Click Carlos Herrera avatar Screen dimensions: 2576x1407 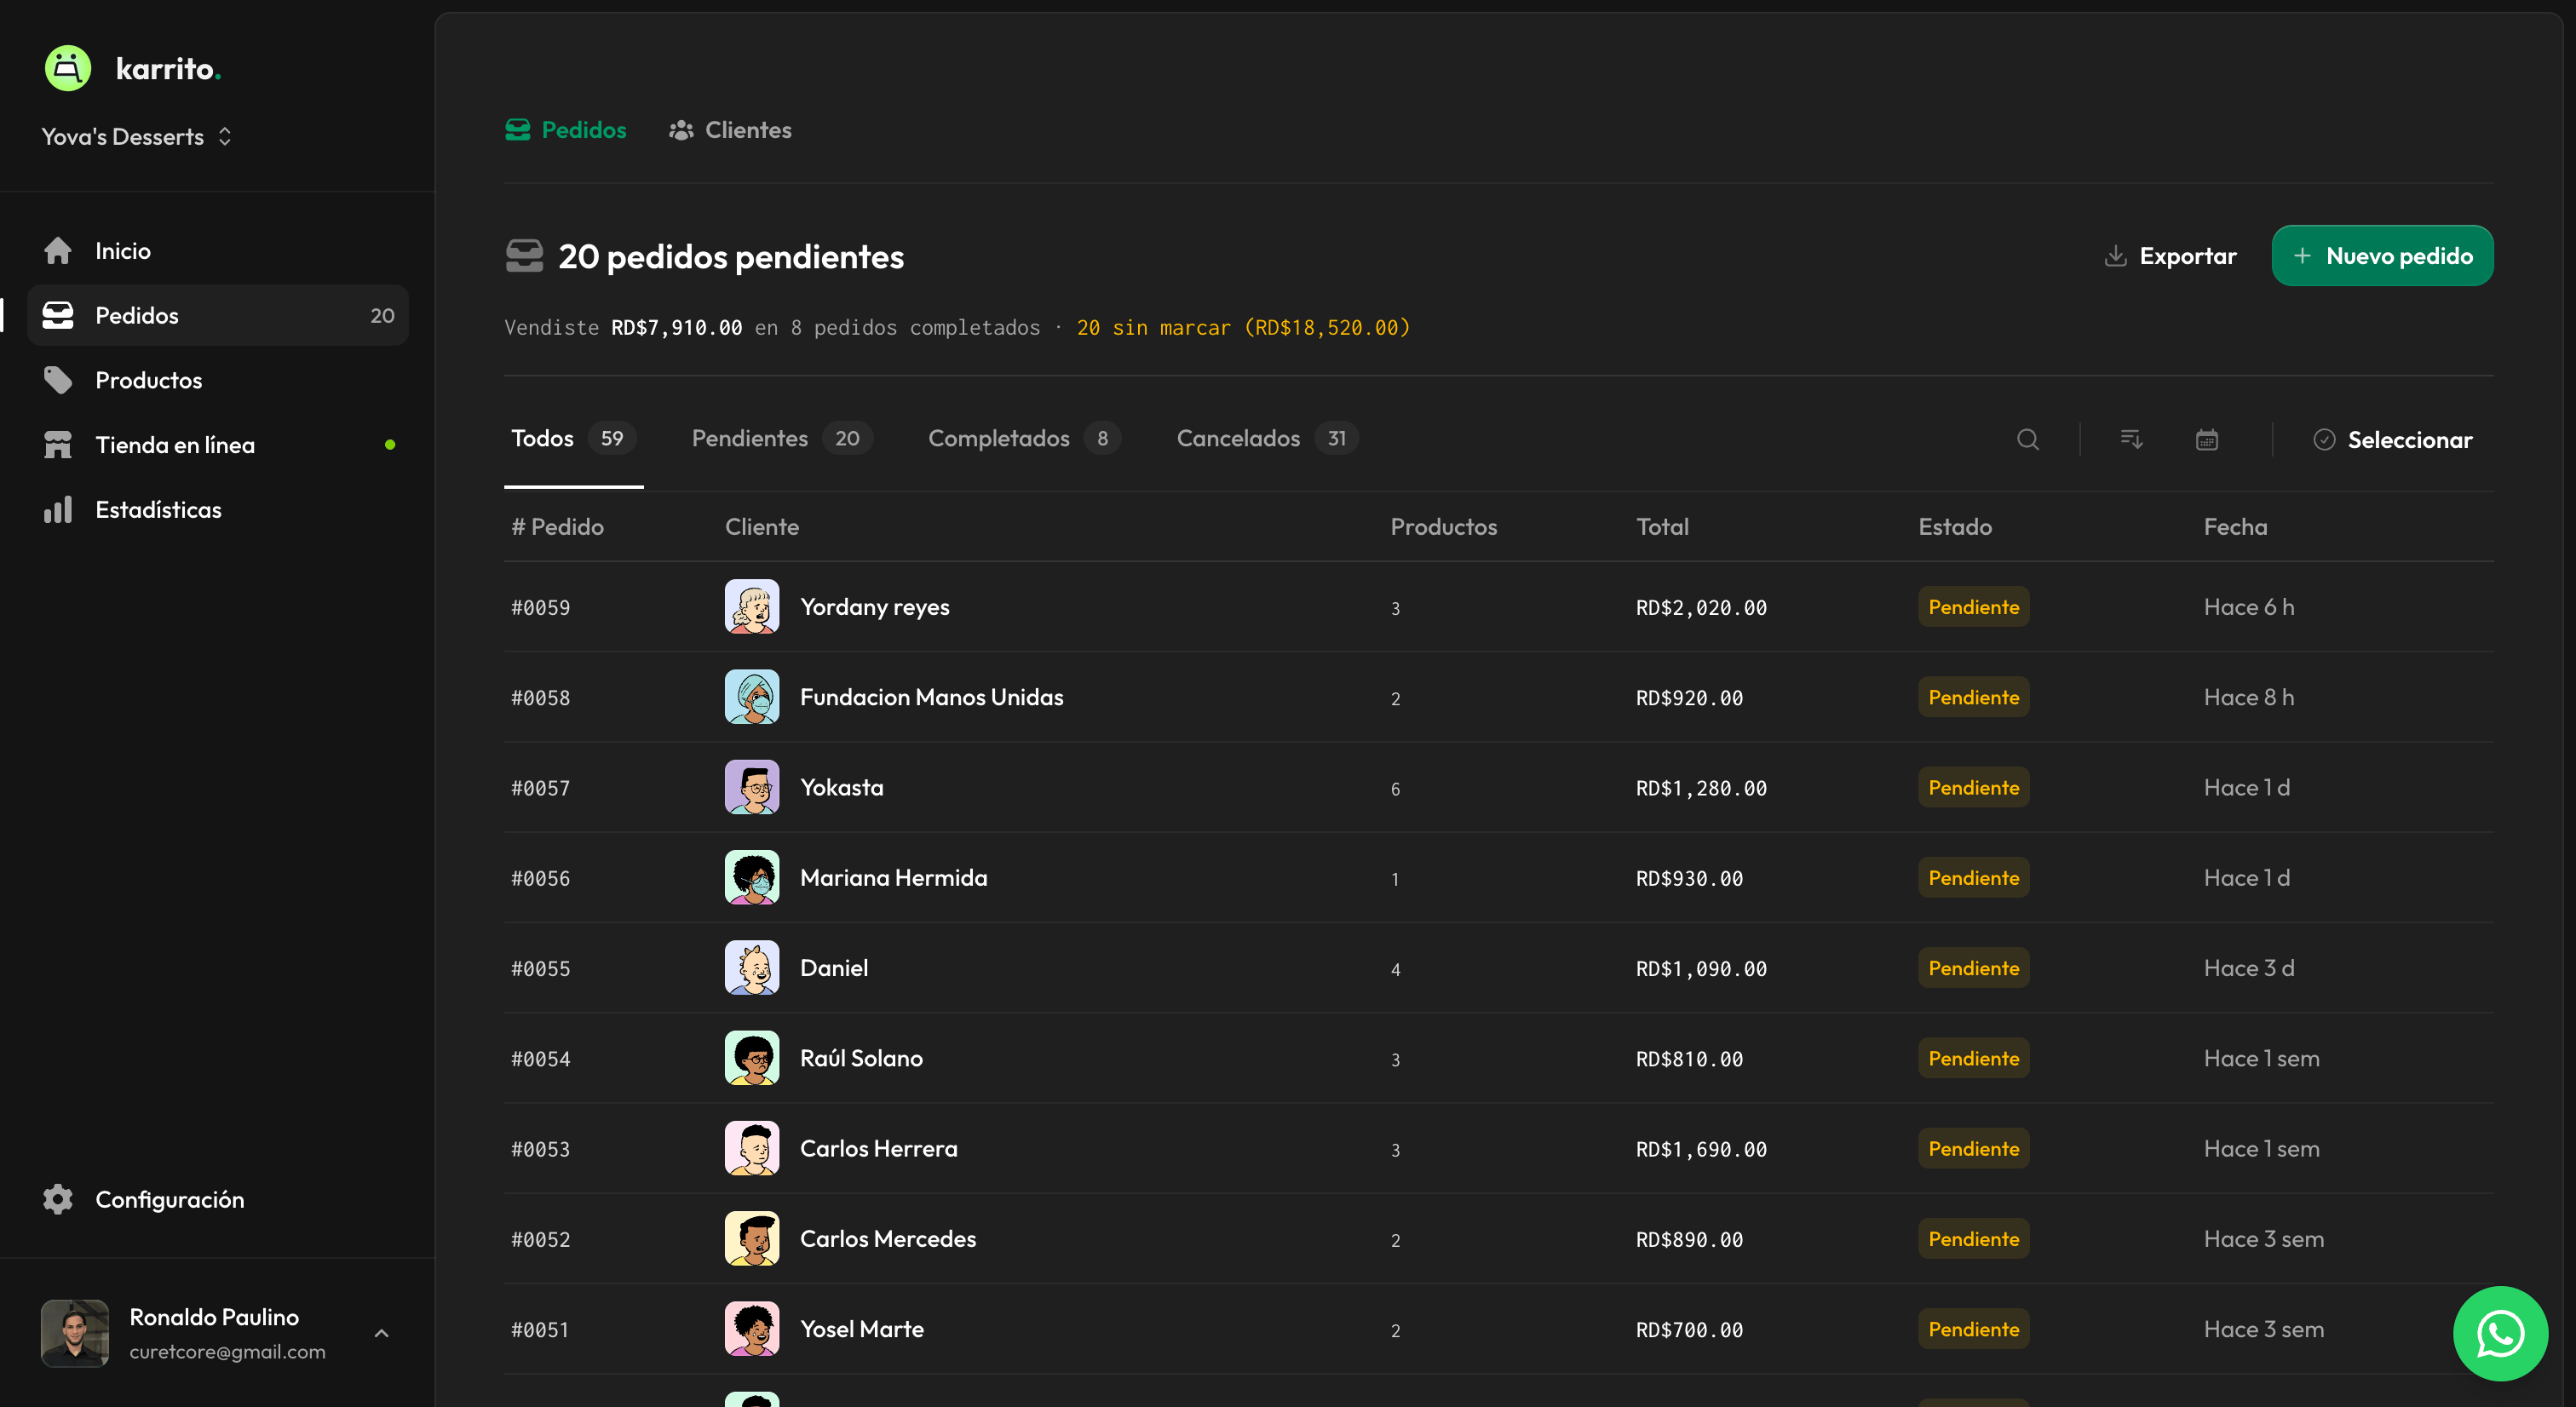[752, 1148]
